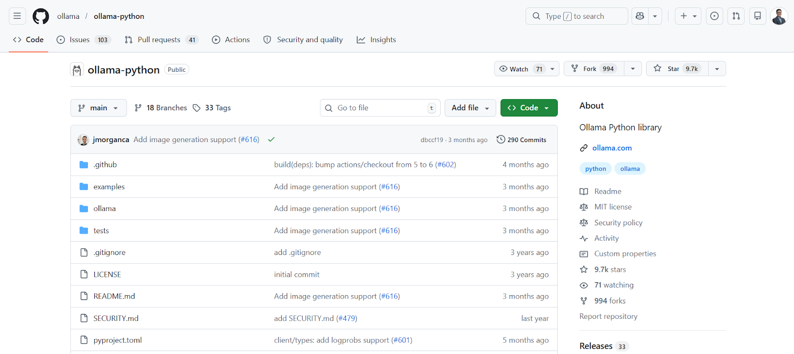Viewport: 794px width, 354px height.
Task: Fork the repository
Action: pyautogui.click(x=594, y=69)
